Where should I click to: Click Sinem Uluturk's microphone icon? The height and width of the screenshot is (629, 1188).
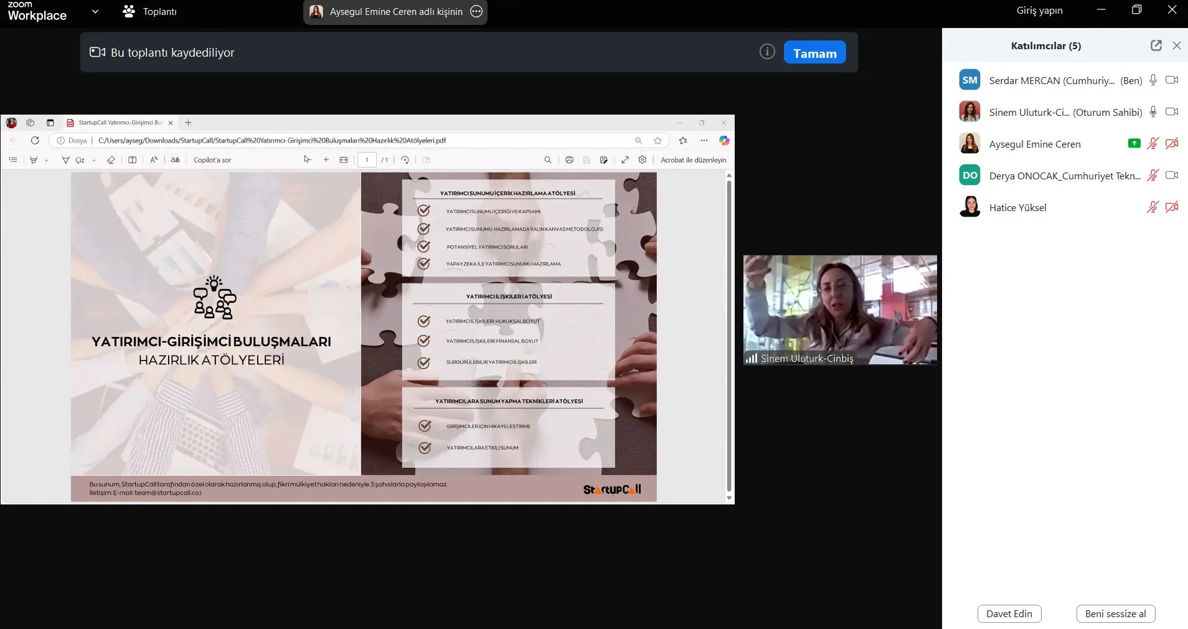[x=1153, y=112]
